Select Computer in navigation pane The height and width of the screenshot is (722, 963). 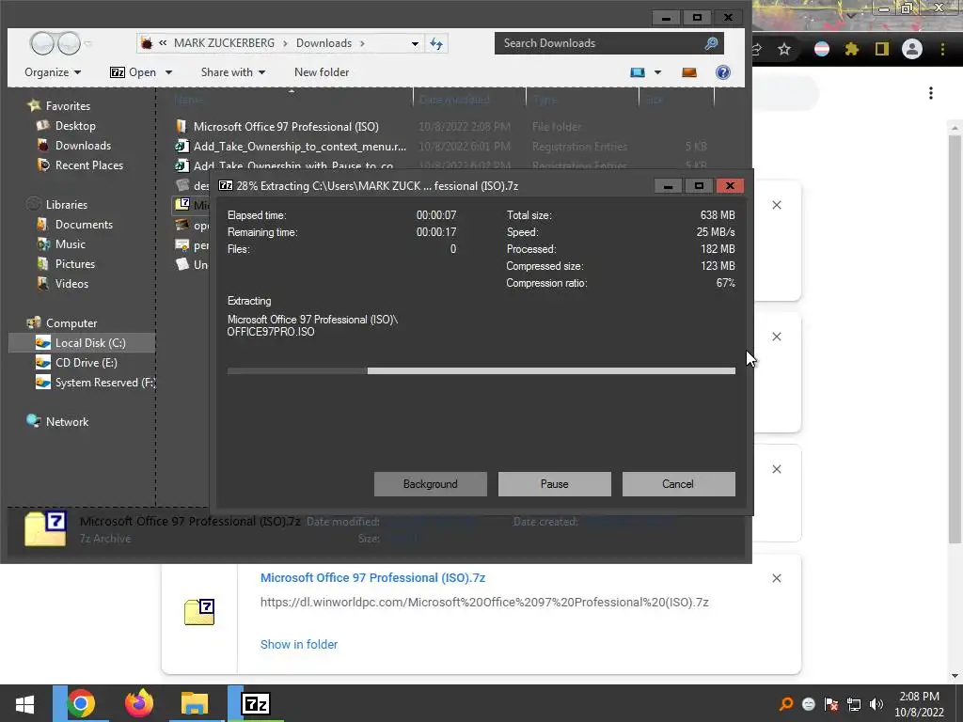pos(71,323)
